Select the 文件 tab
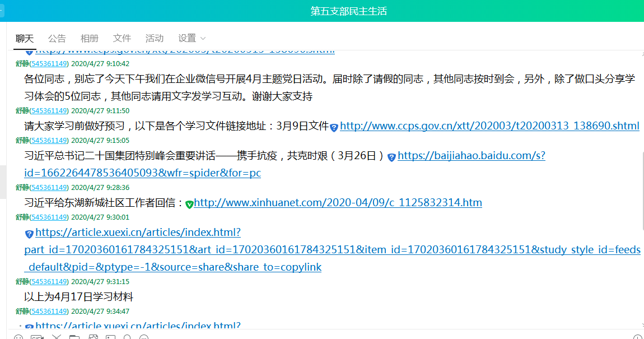This screenshot has height=339, width=644. pos(122,38)
